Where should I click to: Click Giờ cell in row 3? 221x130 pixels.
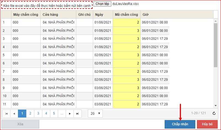[155, 39]
